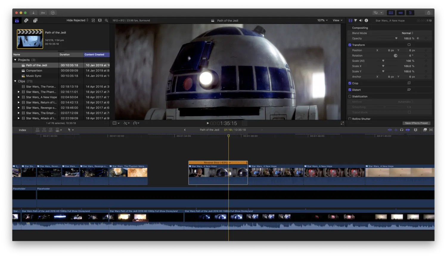Toggle audio skimming headphones icon
This screenshot has width=447, height=257.
402,130
